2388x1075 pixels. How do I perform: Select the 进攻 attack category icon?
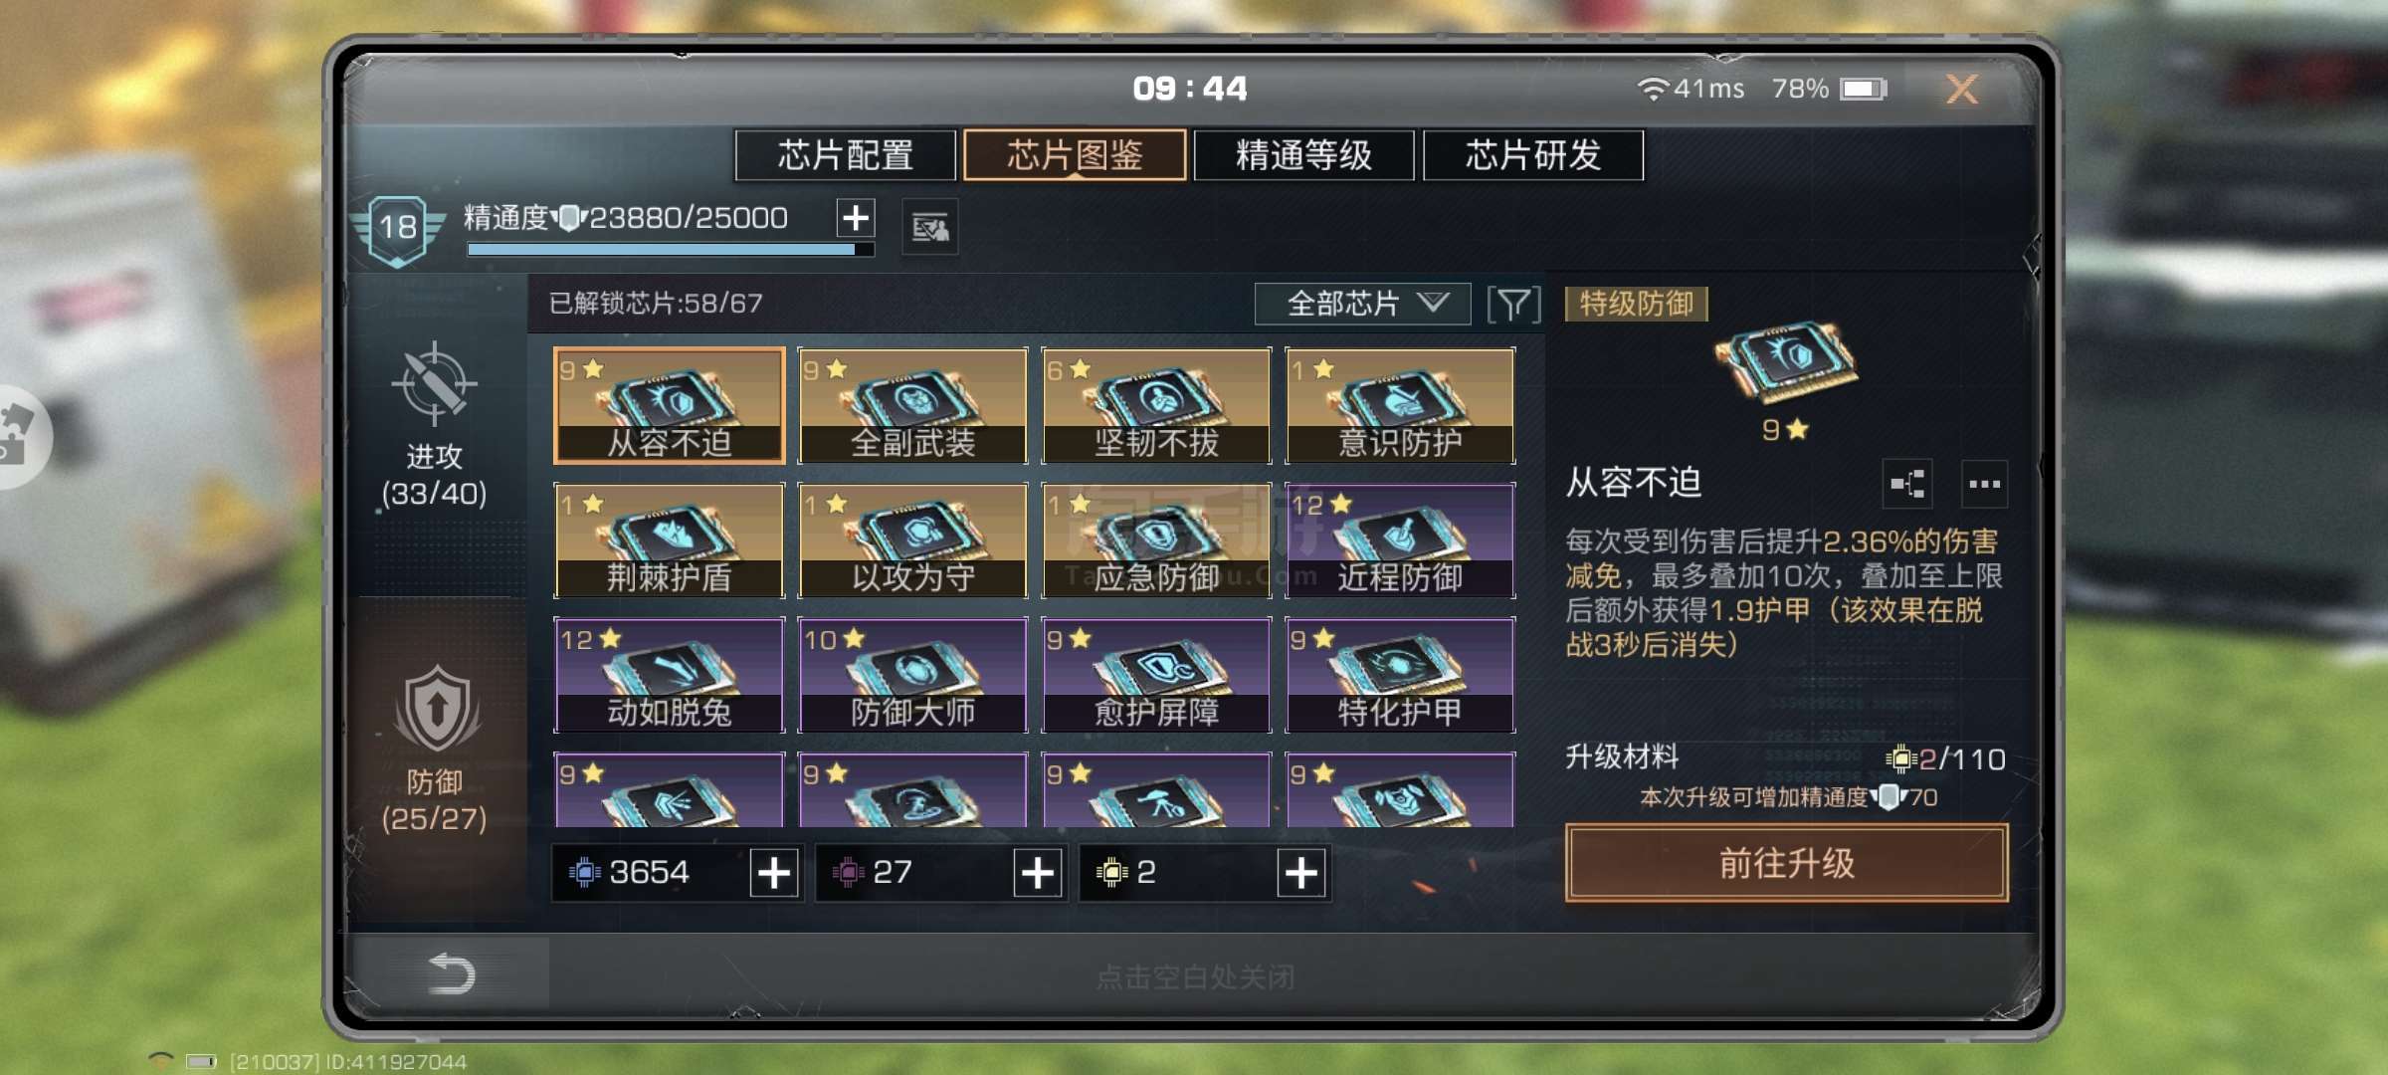[x=434, y=383]
